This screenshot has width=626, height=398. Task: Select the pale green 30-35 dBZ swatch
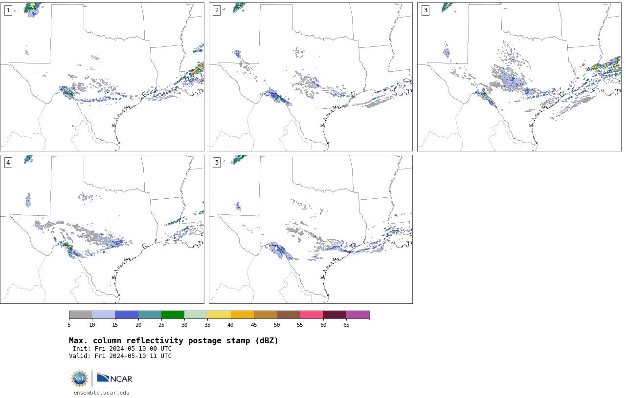point(196,315)
